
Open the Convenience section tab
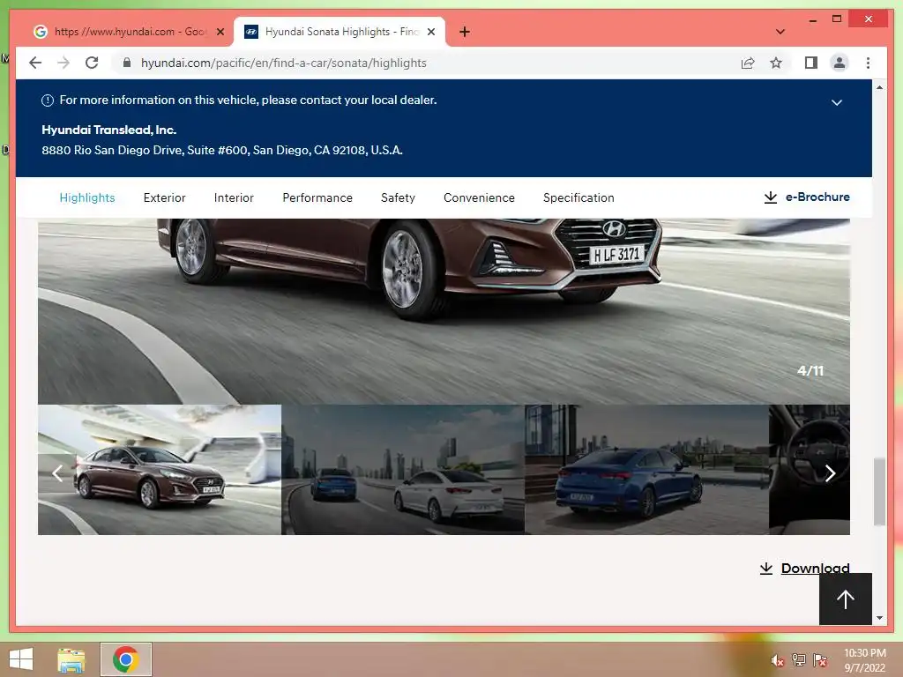click(479, 197)
